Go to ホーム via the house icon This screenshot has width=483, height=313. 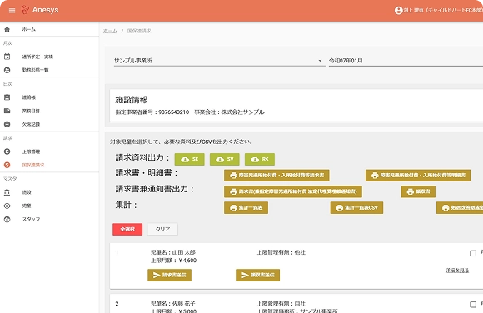click(x=7, y=30)
